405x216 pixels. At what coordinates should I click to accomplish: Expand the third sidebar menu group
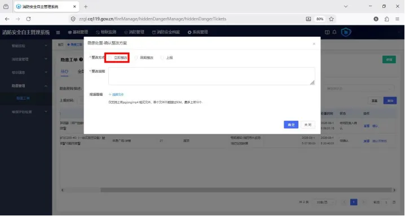(26, 72)
